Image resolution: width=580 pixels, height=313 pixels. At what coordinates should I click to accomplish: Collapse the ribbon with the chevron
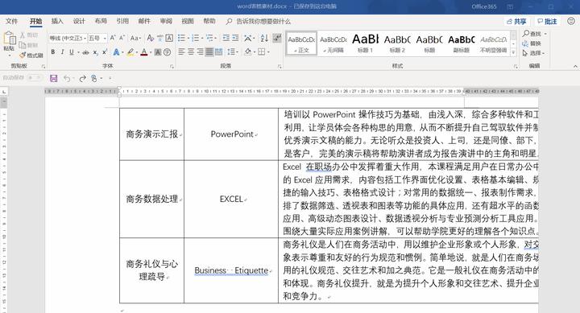(x=575, y=67)
